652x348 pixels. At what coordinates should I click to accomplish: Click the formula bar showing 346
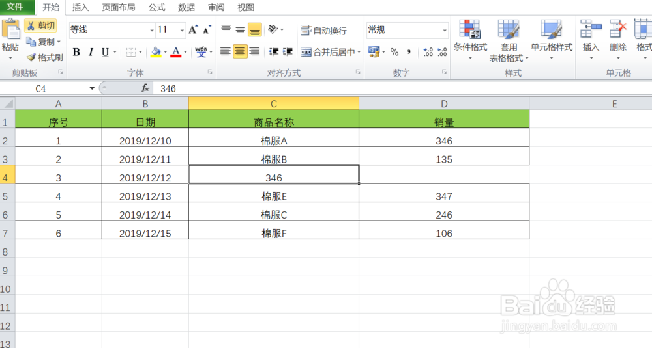[x=402, y=88]
